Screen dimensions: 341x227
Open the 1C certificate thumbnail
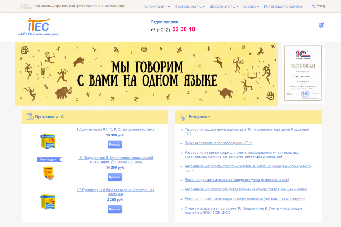tap(303, 73)
